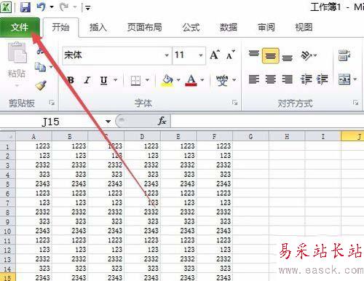Image resolution: width=364 pixels, height=281 pixels.
Task: Open the 文件 (File) menu
Action: pyautogui.click(x=20, y=27)
